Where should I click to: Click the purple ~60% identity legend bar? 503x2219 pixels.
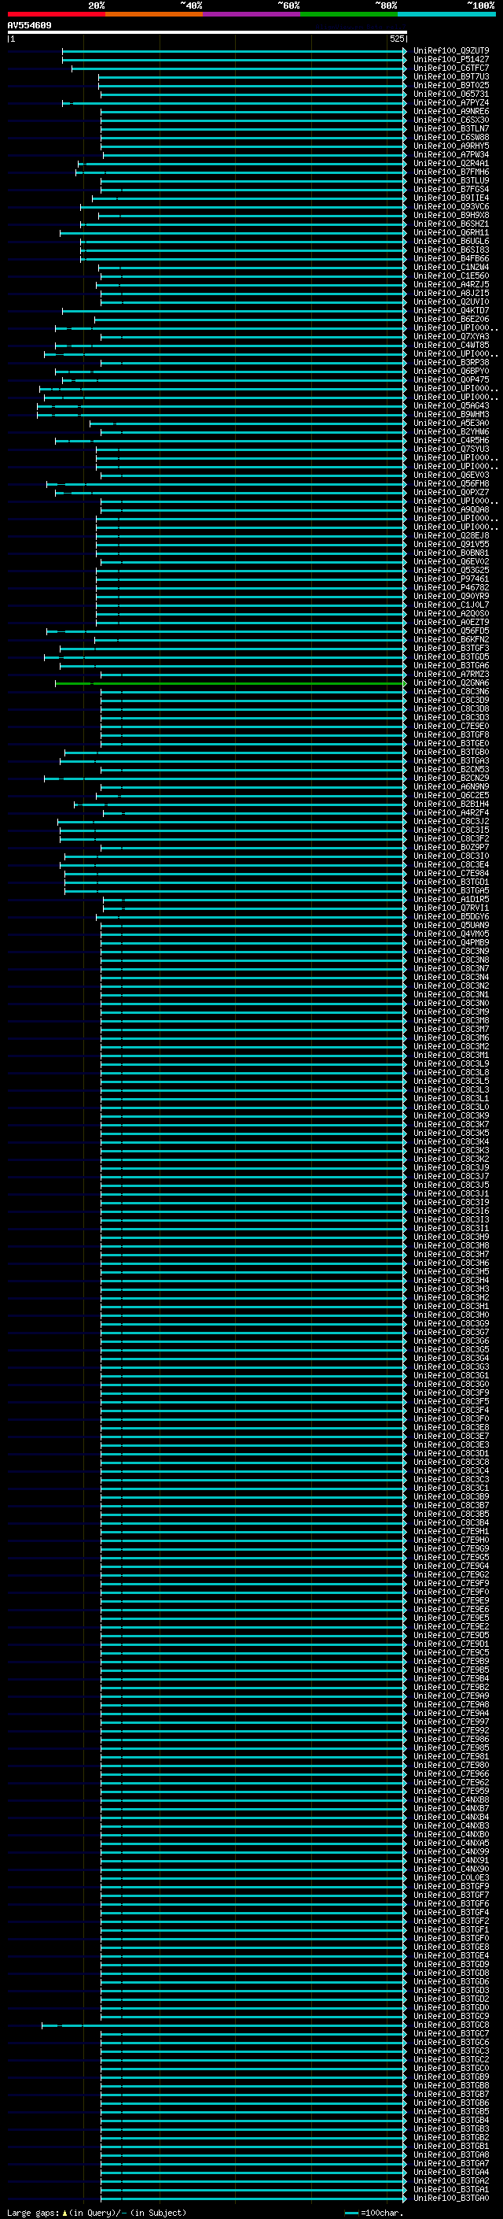(x=251, y=15)
